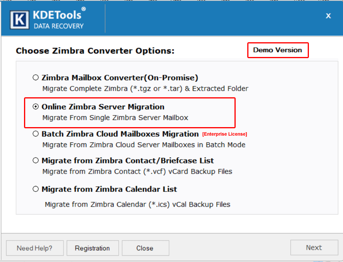Click the KDETools logo icon
343x262 pixels.
[x=20, y=19]
